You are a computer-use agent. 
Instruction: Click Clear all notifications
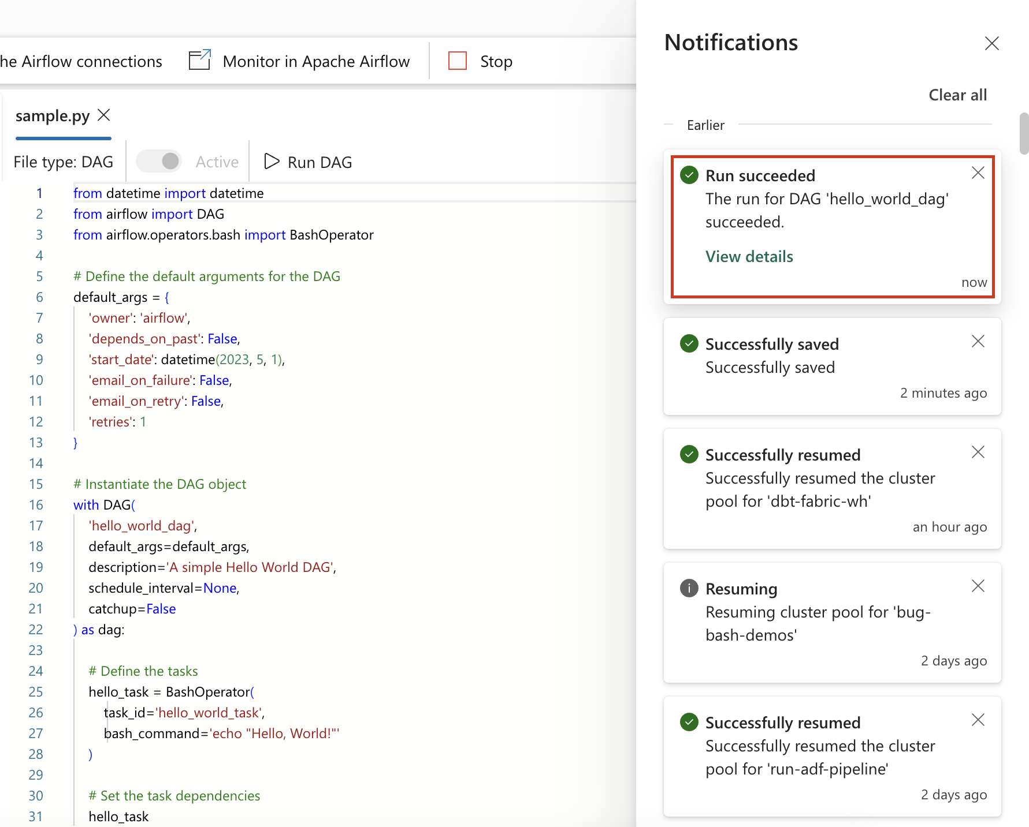pos(957,95)
